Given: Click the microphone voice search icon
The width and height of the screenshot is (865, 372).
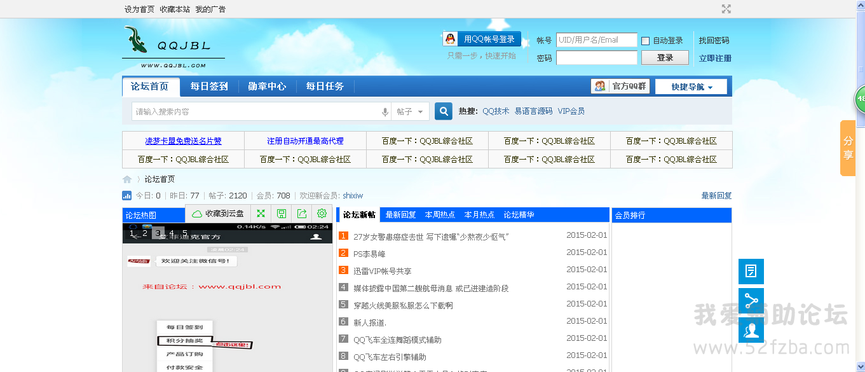Looking at the screenshot, I should pos(385,112).
